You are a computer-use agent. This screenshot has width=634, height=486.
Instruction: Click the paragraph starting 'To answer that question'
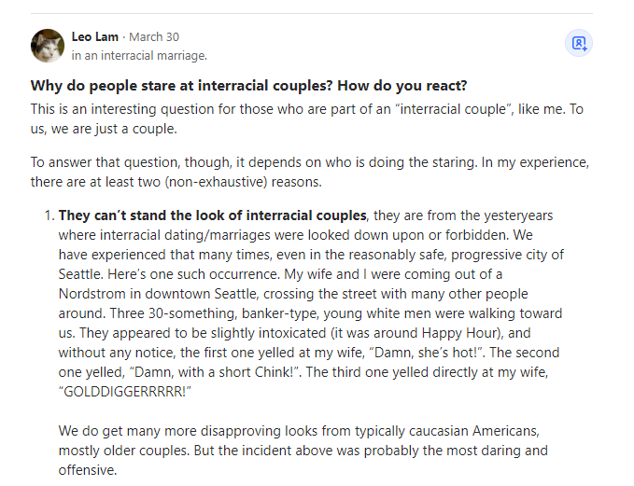pyautogui.click(x=310, y=172)
